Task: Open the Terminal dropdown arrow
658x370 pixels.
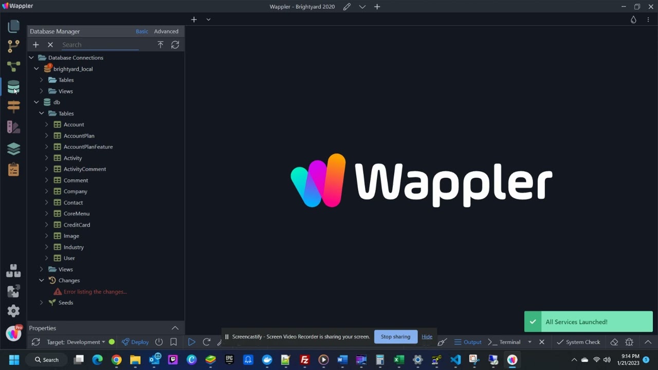Action: point(529,342)
